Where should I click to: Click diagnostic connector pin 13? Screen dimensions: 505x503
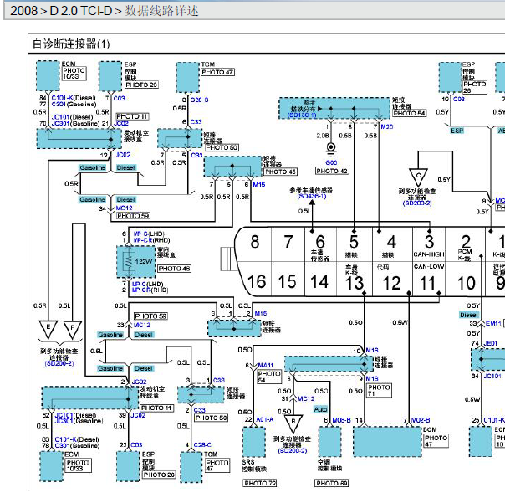(x=355, y=283)
